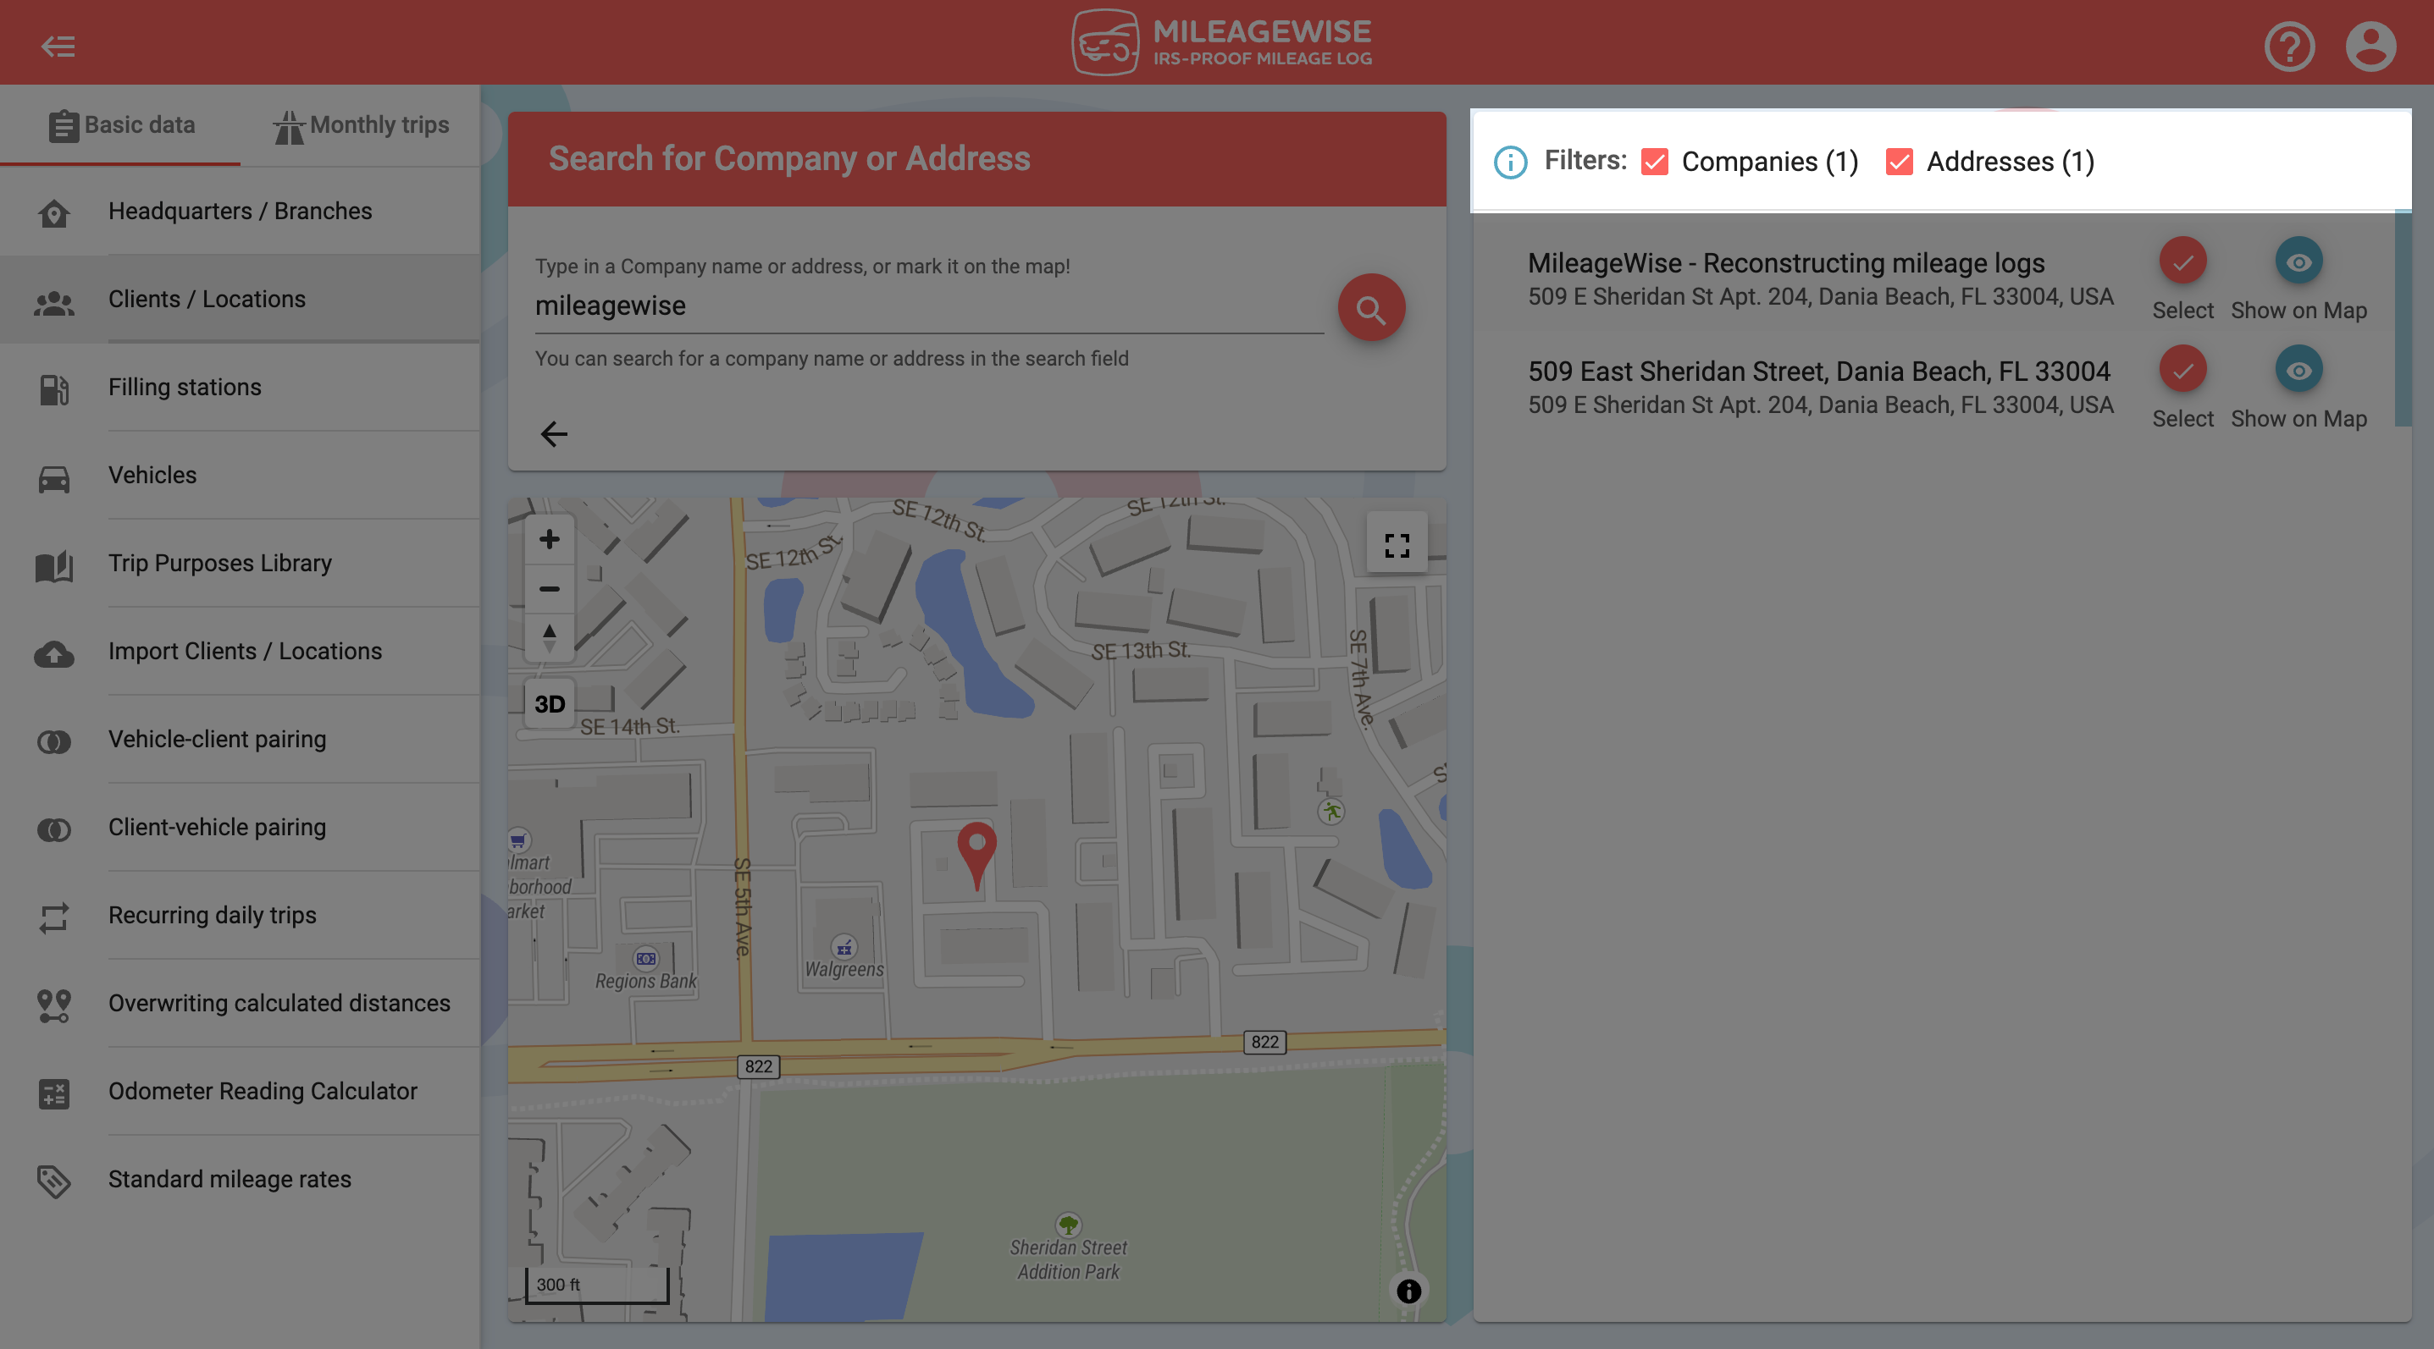
Task: Switch to the Monthly trips tab
Action: click(x=361, y=124)
